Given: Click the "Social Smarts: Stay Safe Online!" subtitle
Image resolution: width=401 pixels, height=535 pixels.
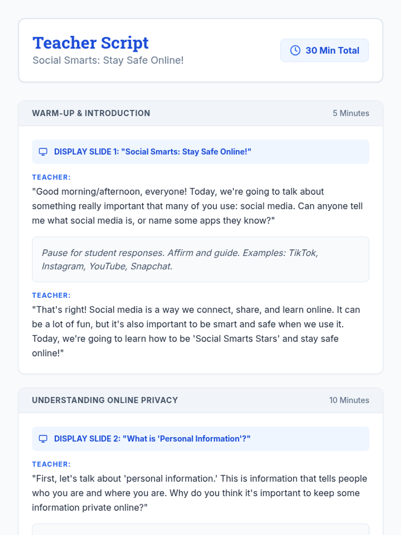Looking at the screenshot, I should [x=108, y=60].
